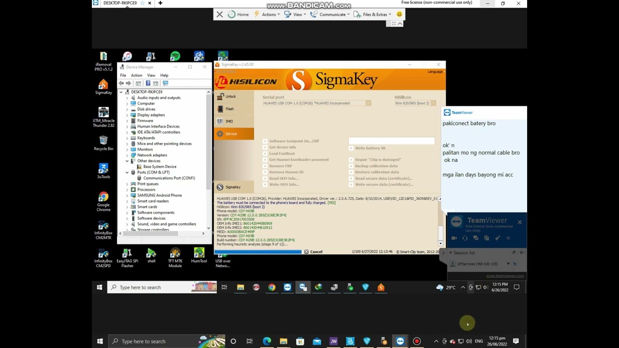Select the EasyJTAG SPI Flasher desktop icon

pyautogui.click(x=127, y=258)
